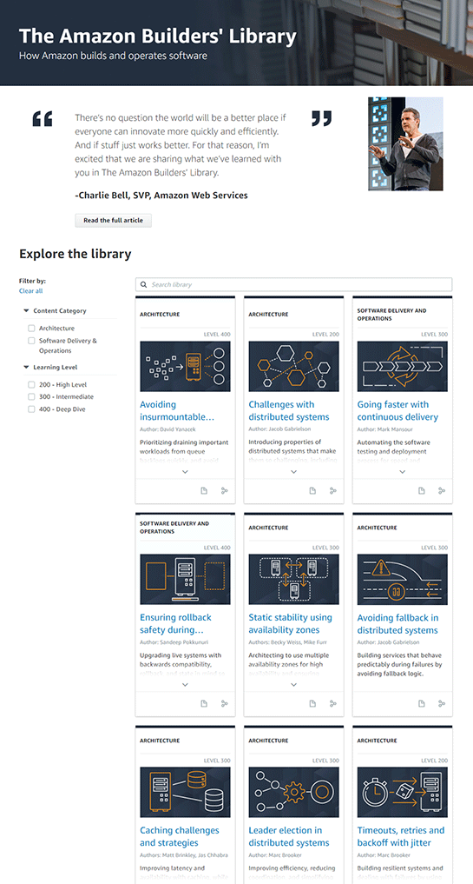Click share icon on Static stability card
The image size is (473, 884).
pyautogui.click(x=332, y=703)
